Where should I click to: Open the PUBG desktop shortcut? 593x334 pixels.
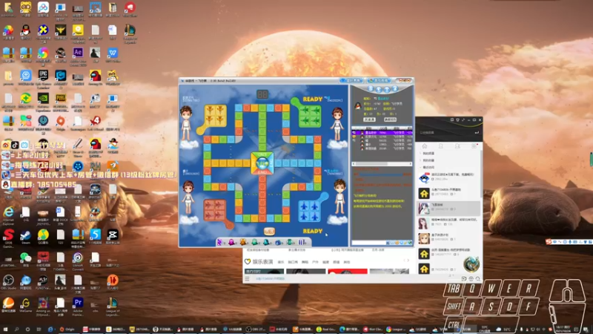point(61,99)
